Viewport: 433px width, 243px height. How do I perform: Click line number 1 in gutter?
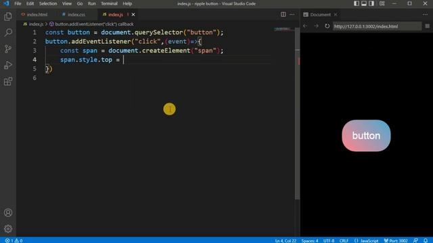tap(35, 32)
